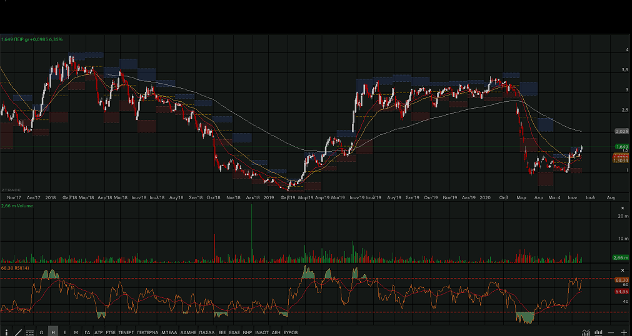
Task: Switch to the Μ timeframe
Action: click(76, 332)
